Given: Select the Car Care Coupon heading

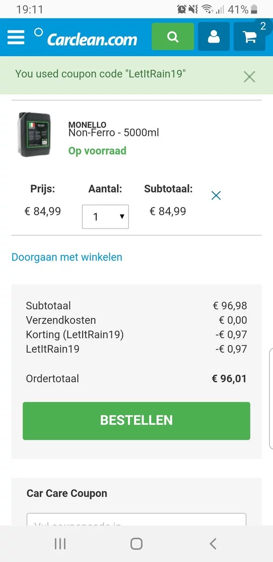Looking at the screenshot, I should (x=67, y=493).
